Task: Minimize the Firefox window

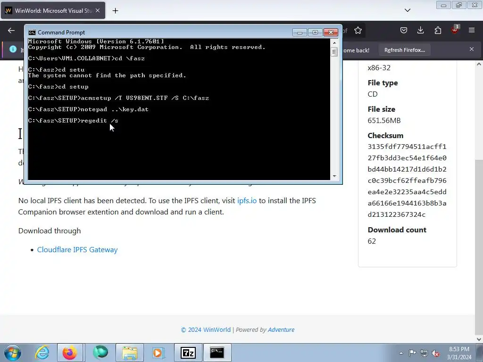Action: pos(443,5)
